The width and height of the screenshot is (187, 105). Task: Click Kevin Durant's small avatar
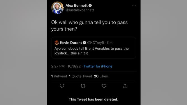coord(57,42)
